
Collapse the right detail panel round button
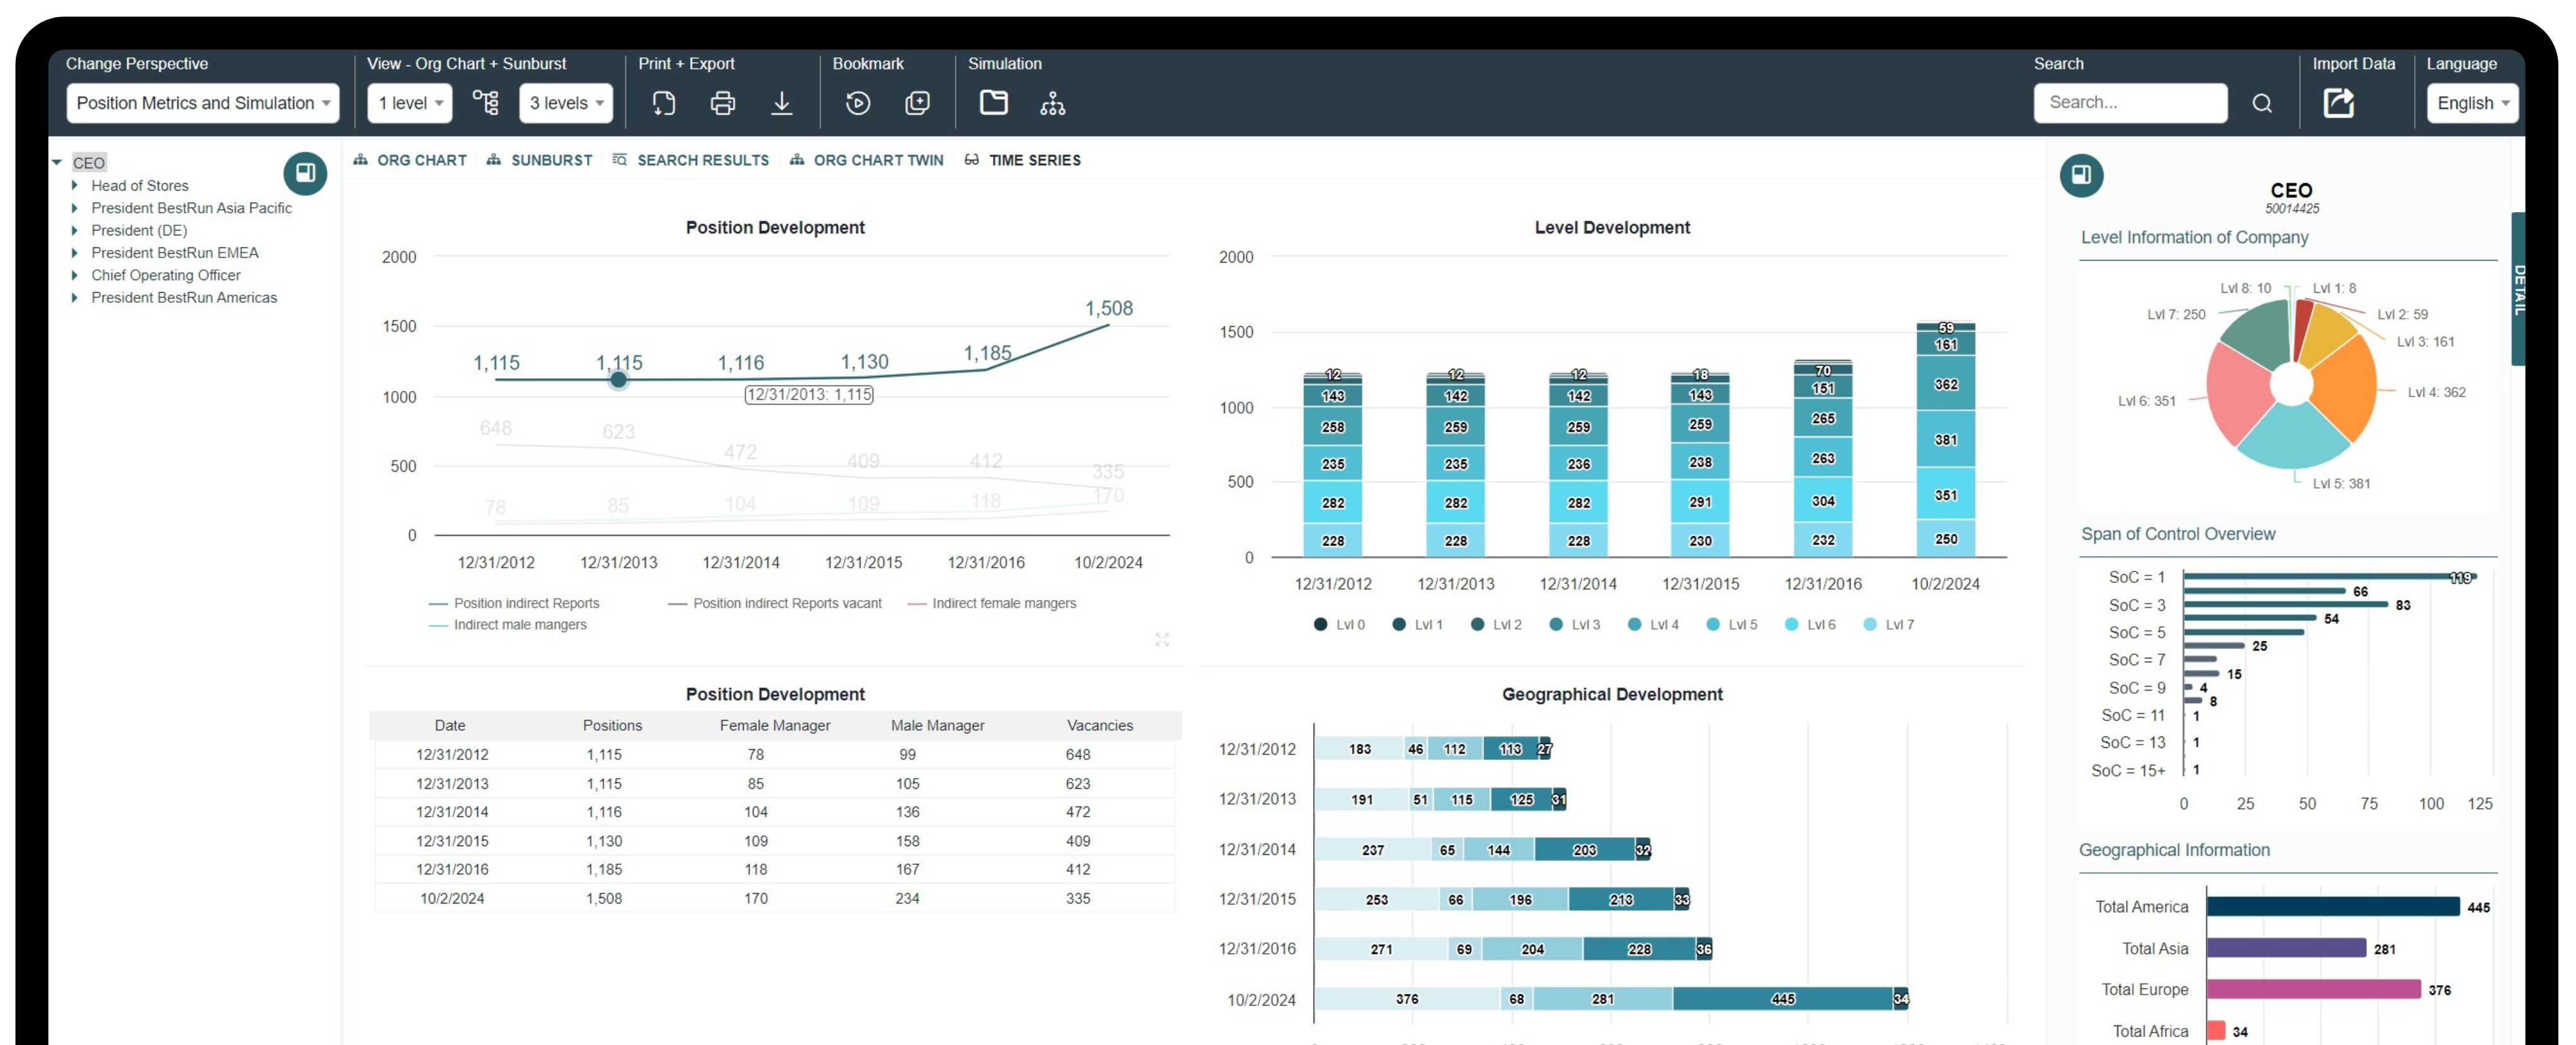click(x=2081, y=175)
